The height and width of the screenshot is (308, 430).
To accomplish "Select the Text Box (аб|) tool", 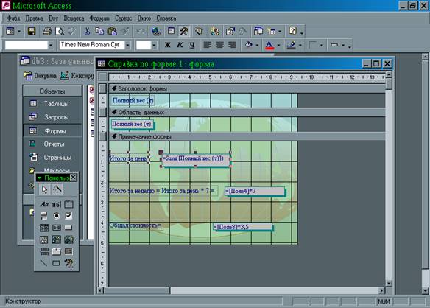I will point(57,204).
